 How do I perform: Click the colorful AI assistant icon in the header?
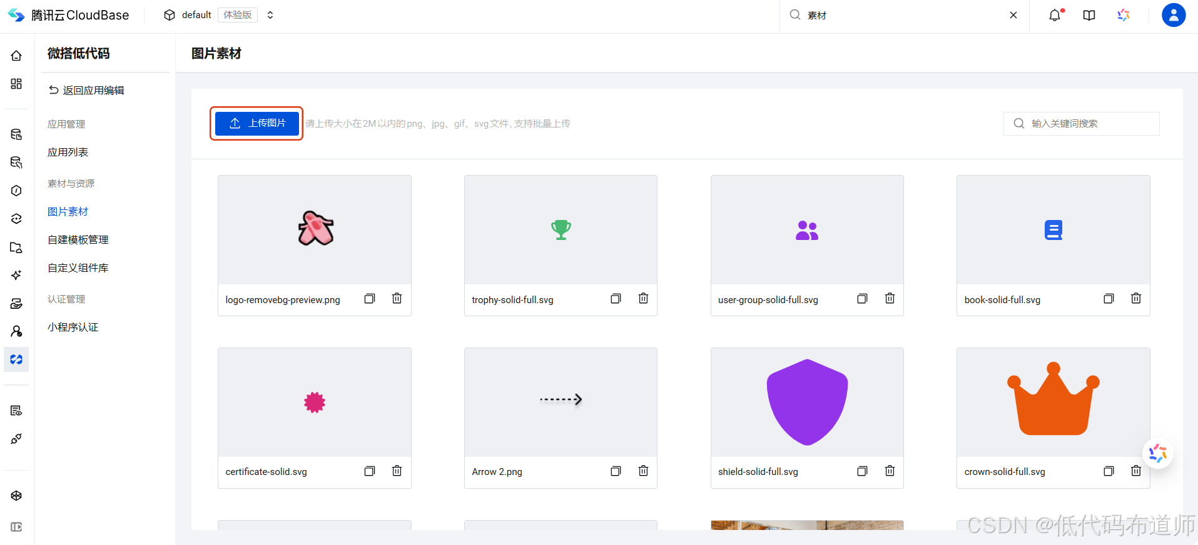pyautogui.click(x=1124, y=15)
